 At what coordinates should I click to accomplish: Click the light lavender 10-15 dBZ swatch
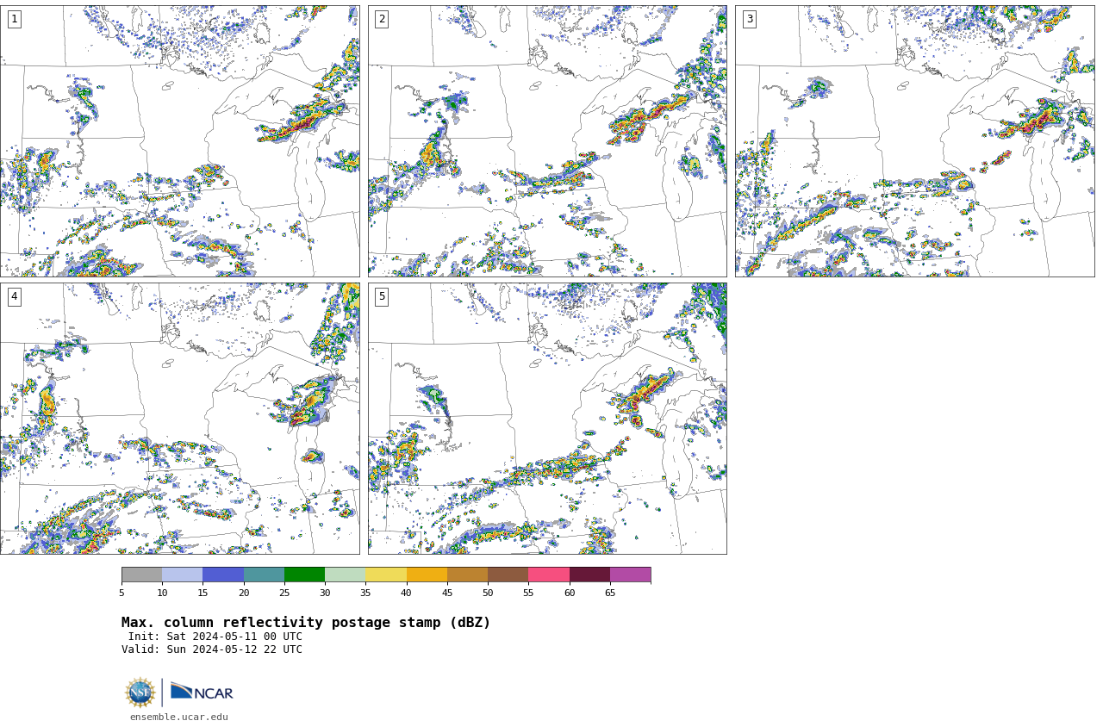tap(182, 575)
